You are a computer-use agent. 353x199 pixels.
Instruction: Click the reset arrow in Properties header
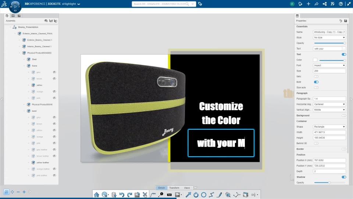[x=340, y=21]
